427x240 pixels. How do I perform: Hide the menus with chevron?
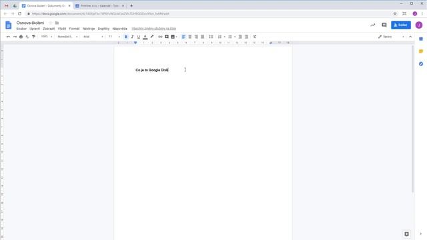click(410, 37)
